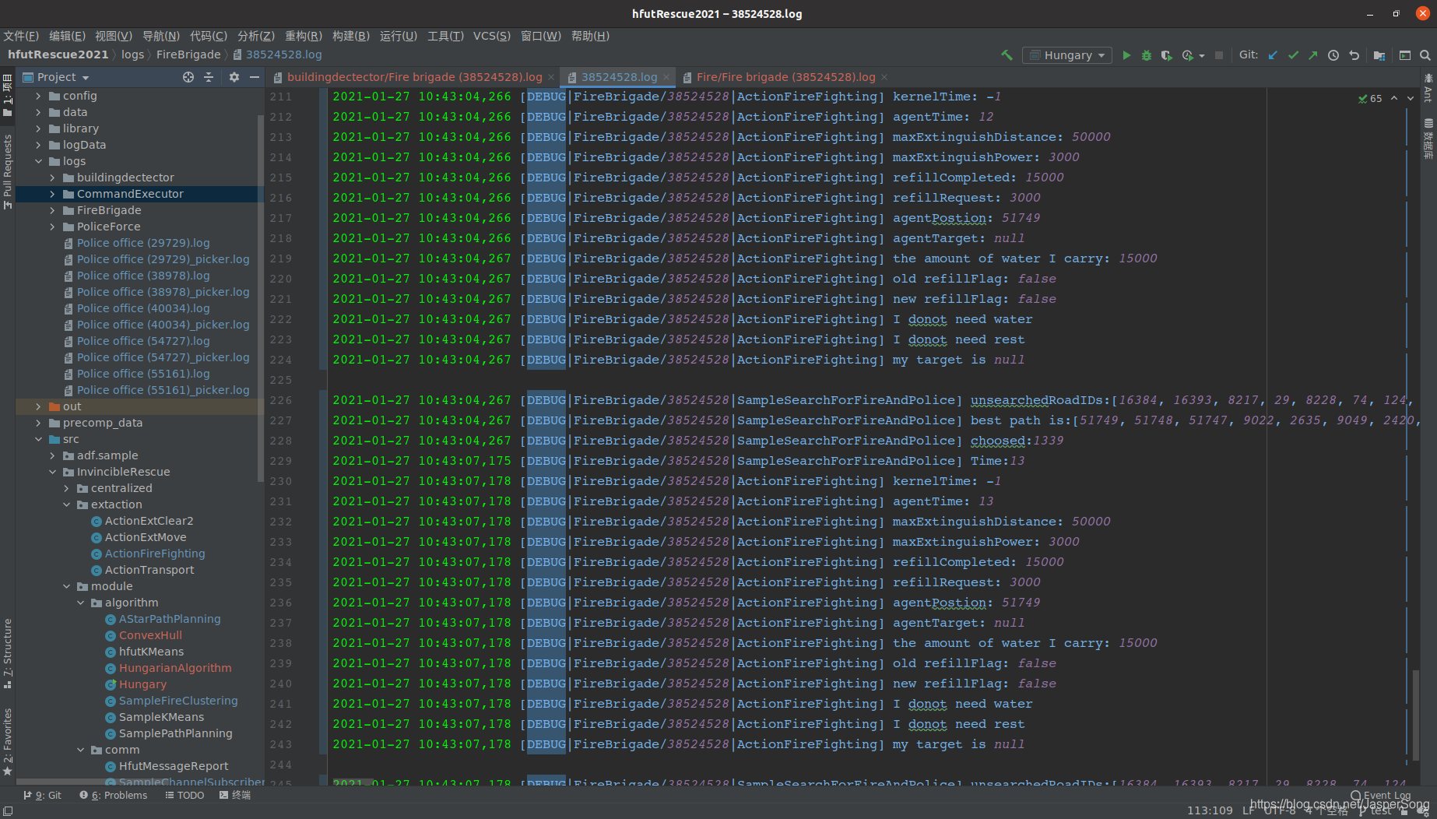Toggle the 终端 terminal tool window
Image resolution: width=1437 pixels, height=819 pixels.
235,796
